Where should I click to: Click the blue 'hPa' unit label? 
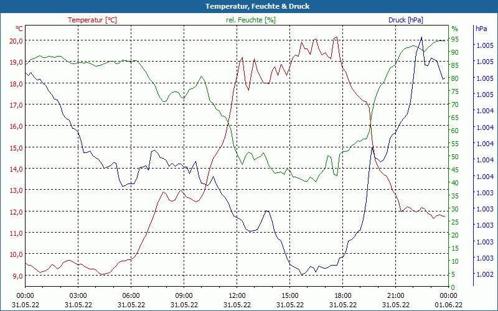[481, 29]
